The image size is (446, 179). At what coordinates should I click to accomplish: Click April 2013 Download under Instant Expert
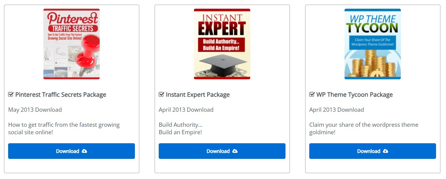pos(186,110)
